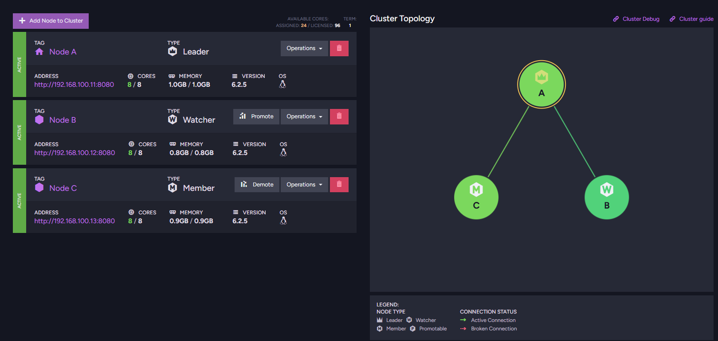Expand Operations menu for Node B
Viewport: 718px width, 341px height.
(x=304, y=116)
